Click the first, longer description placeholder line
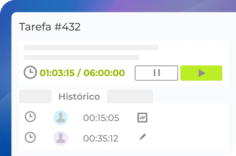236x156 pixels. (x=91, y=48)
